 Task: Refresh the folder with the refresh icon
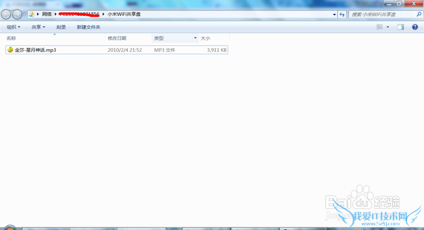tap(342, 14)
